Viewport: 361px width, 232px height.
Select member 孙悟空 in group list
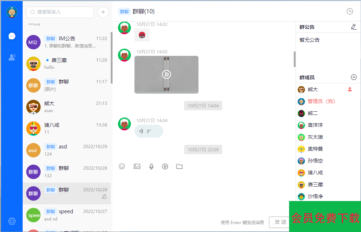click(315, 161)
